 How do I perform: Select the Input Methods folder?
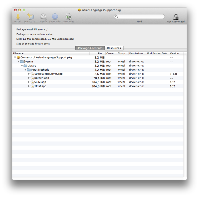pyautogui.click(x=40, y=70)
